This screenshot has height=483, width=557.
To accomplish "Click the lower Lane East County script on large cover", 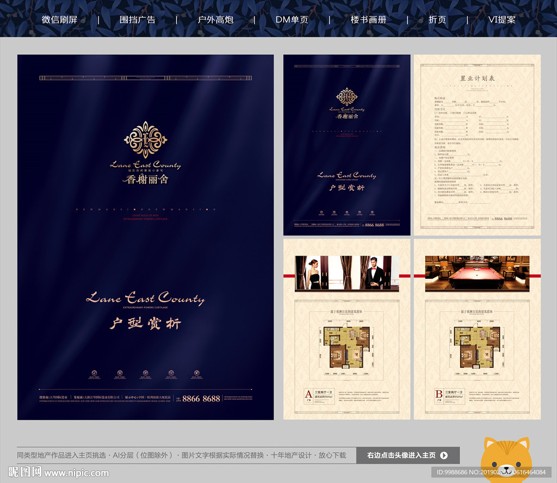I will 145,298.
